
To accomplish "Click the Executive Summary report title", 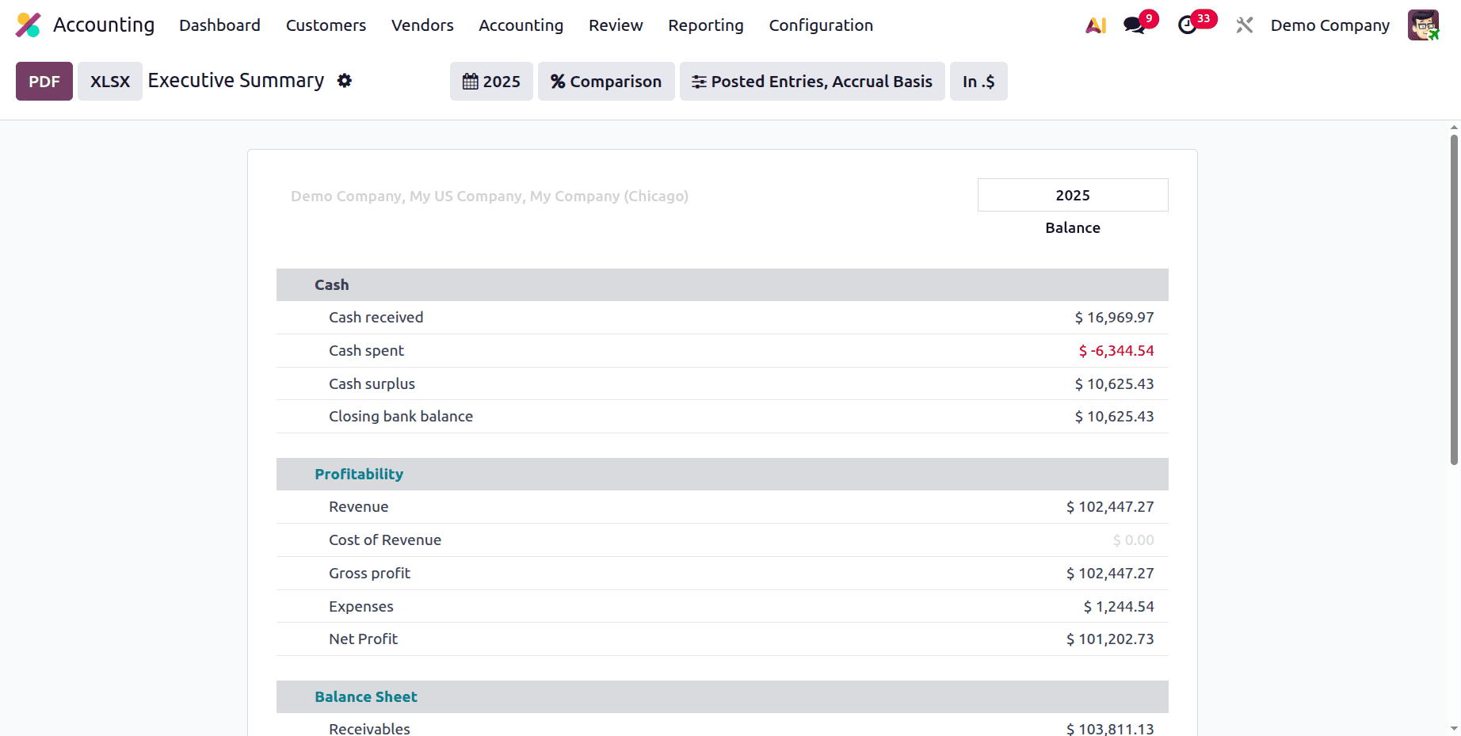I will (236, 81).
